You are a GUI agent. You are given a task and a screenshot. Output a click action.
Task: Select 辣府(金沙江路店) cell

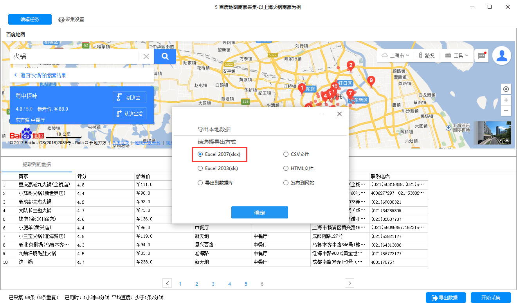coord(47,219)
